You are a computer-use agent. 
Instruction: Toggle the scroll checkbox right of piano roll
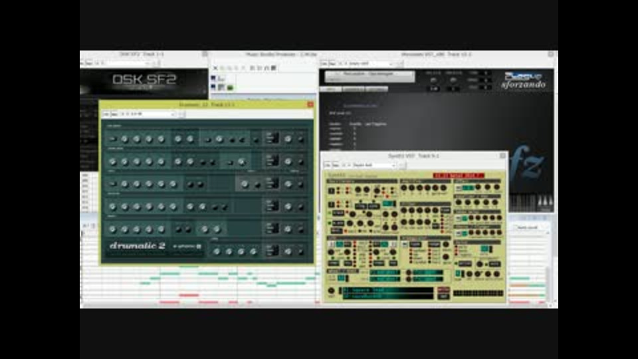[515, 227]
